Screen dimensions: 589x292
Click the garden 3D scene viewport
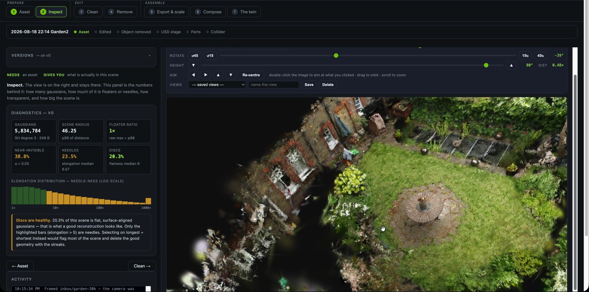coord(367,194)
